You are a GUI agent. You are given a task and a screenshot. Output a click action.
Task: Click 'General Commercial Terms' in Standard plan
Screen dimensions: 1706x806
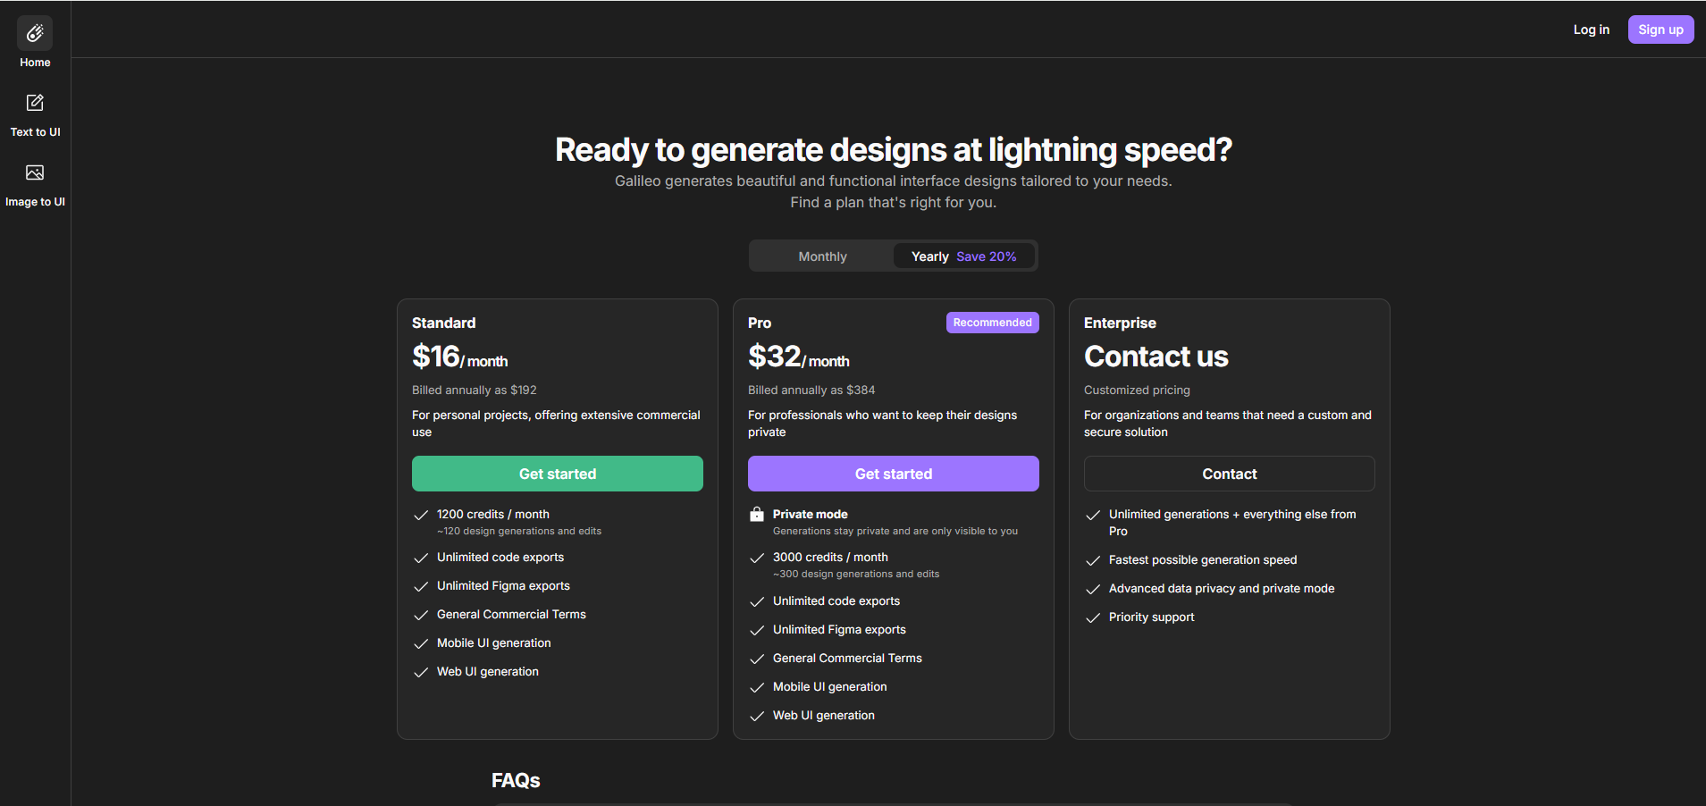click(511, 615)
